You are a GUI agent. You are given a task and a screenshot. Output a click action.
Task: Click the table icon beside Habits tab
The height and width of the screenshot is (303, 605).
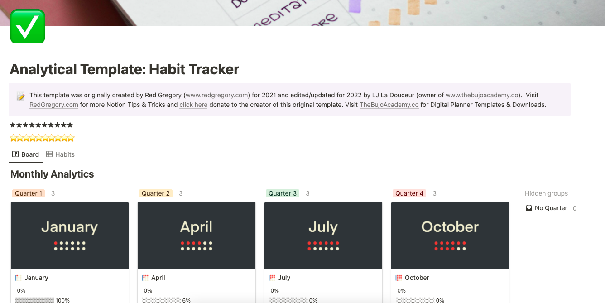point(50,154)
